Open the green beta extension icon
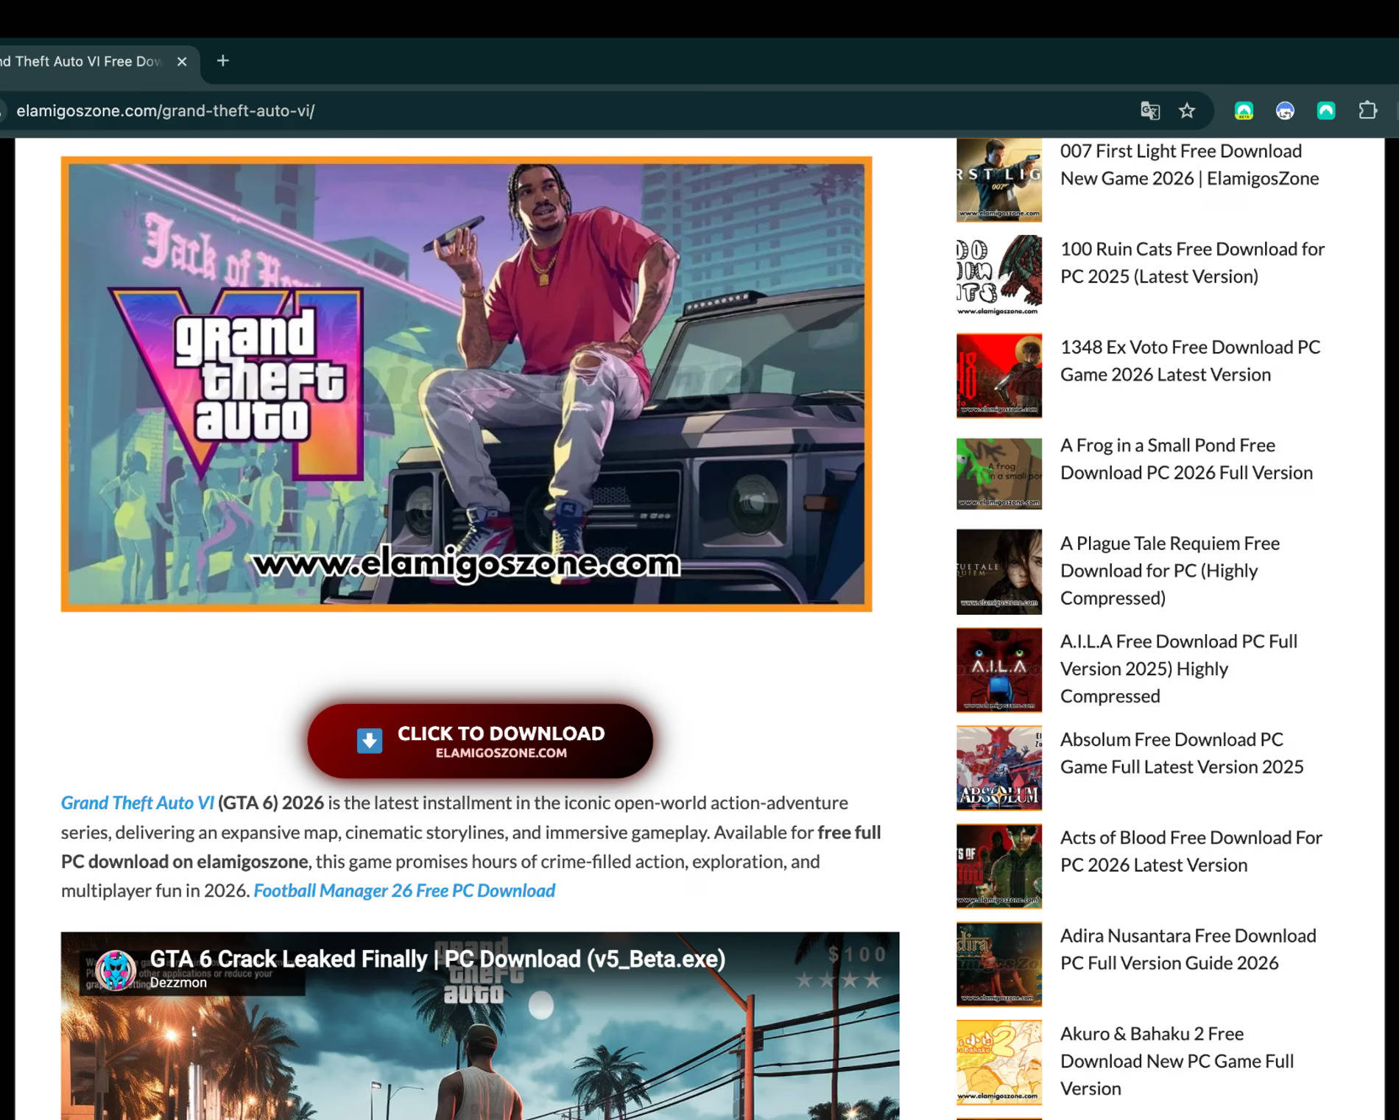 coord(1244,110)
